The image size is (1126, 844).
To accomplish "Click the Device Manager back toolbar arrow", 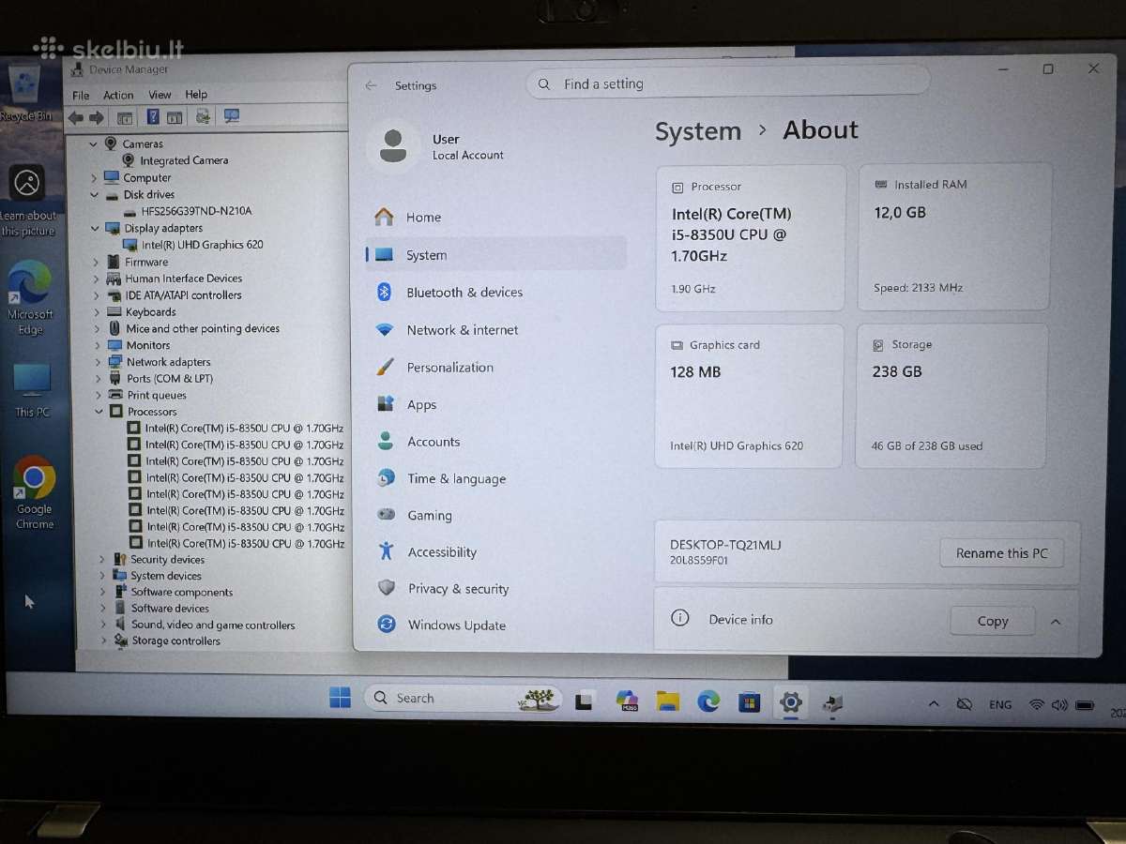I will (76, 117).
